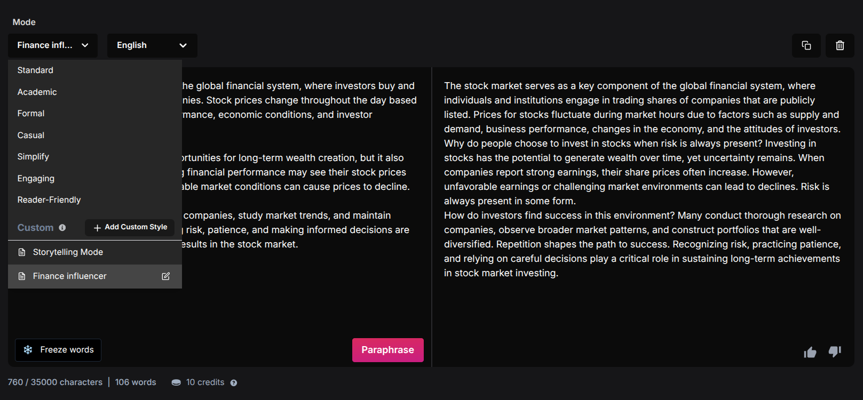Click the info icon next to Custom
Image resolution: width=863 pixels, height=400 pixels.
coord(62,228)
